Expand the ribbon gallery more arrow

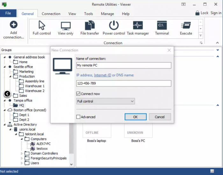(x=200, y=35)
